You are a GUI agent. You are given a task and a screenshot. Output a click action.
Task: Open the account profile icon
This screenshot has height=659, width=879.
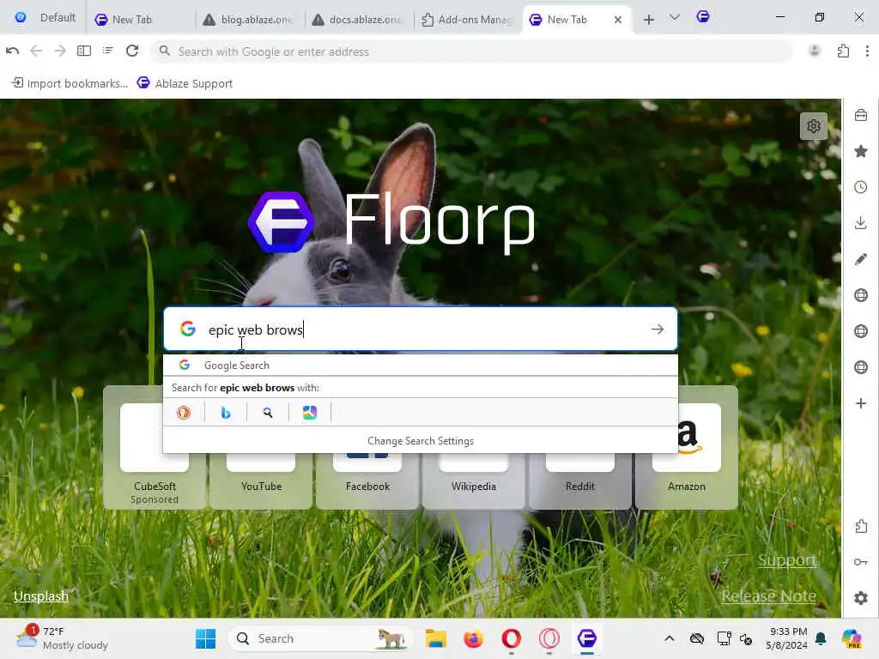point(815,51)
